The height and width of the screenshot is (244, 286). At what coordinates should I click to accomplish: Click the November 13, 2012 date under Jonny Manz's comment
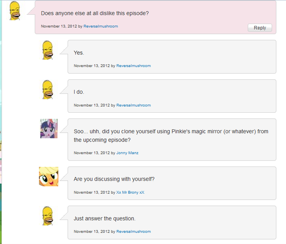92,153
